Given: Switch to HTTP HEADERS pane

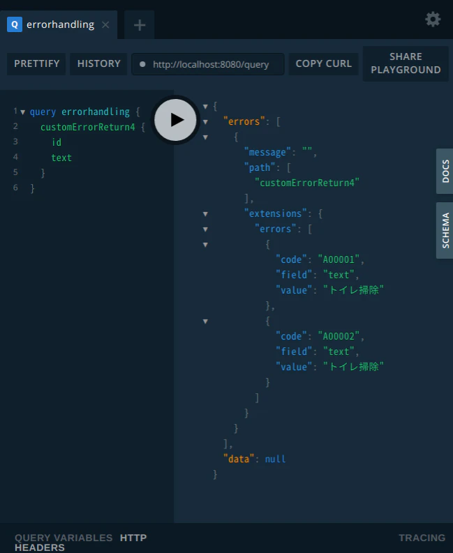Looking at the screenshot, I should 133,538.
